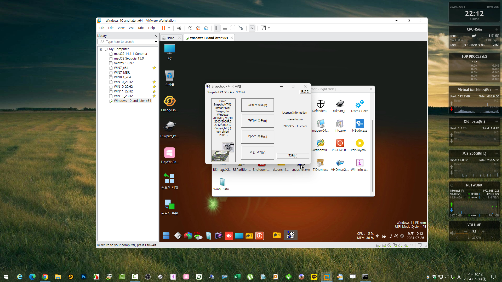Select WIN8.1_x64 in library tree
The width and height of the screenshot is (502, 282).
click(x=122, y=77)
